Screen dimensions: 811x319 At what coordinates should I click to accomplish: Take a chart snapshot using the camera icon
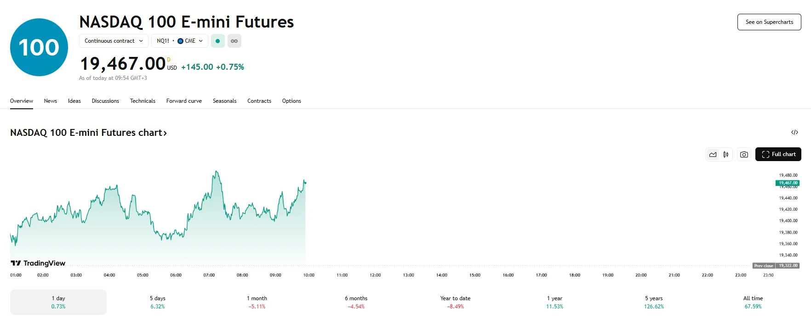pyautogui.click(x=744, y=154)
